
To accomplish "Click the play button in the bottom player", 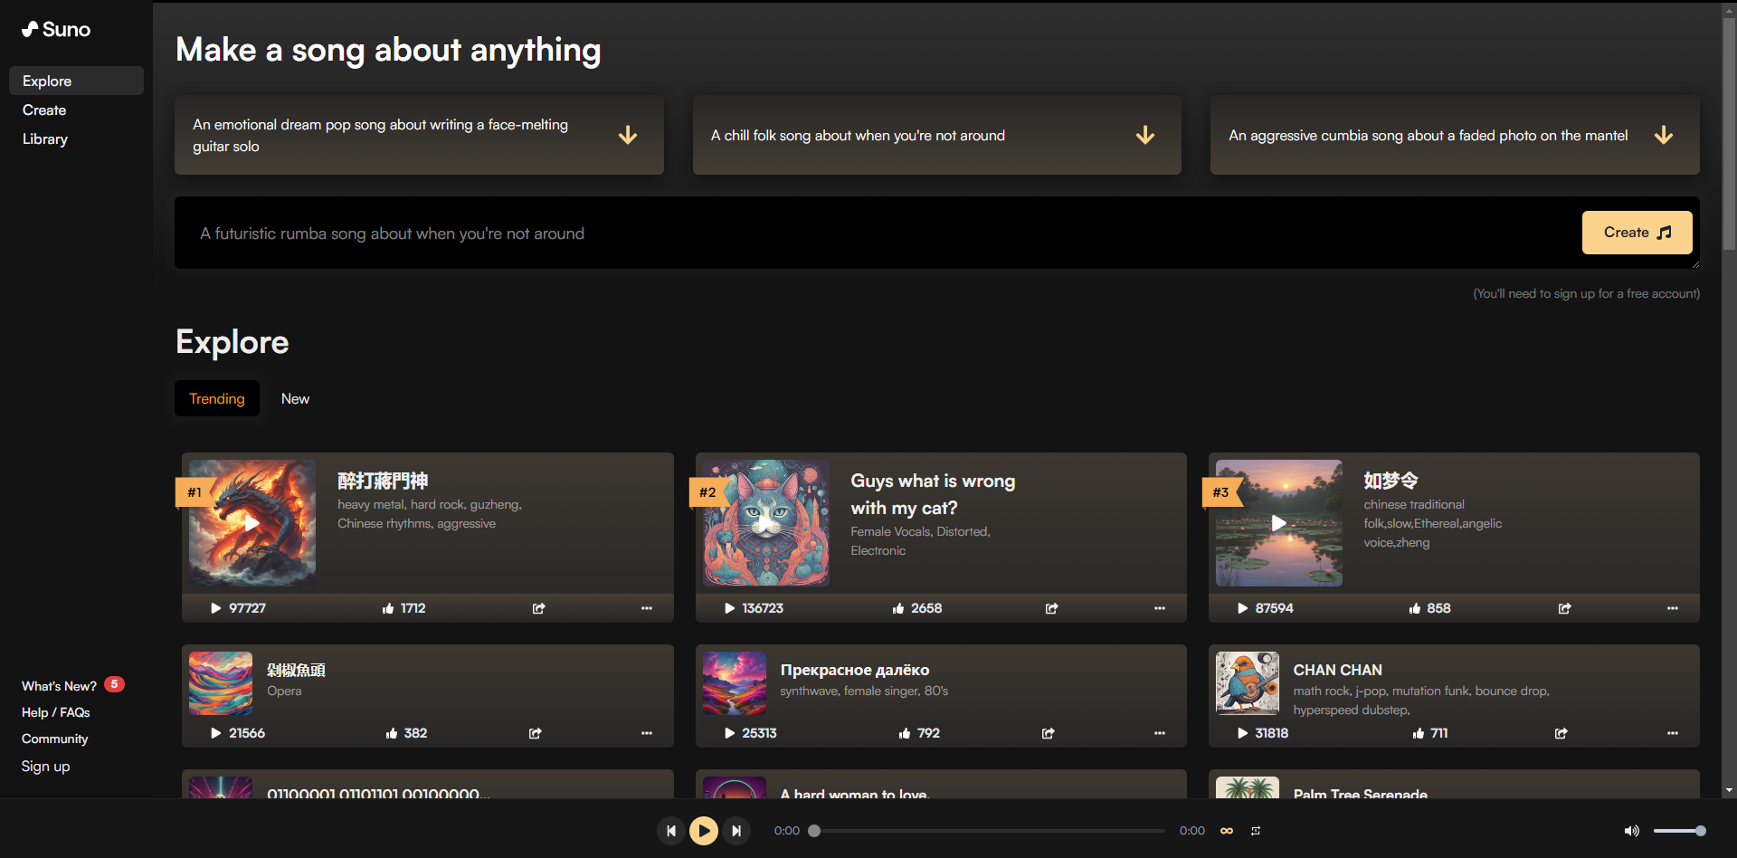I will [703, 831].
